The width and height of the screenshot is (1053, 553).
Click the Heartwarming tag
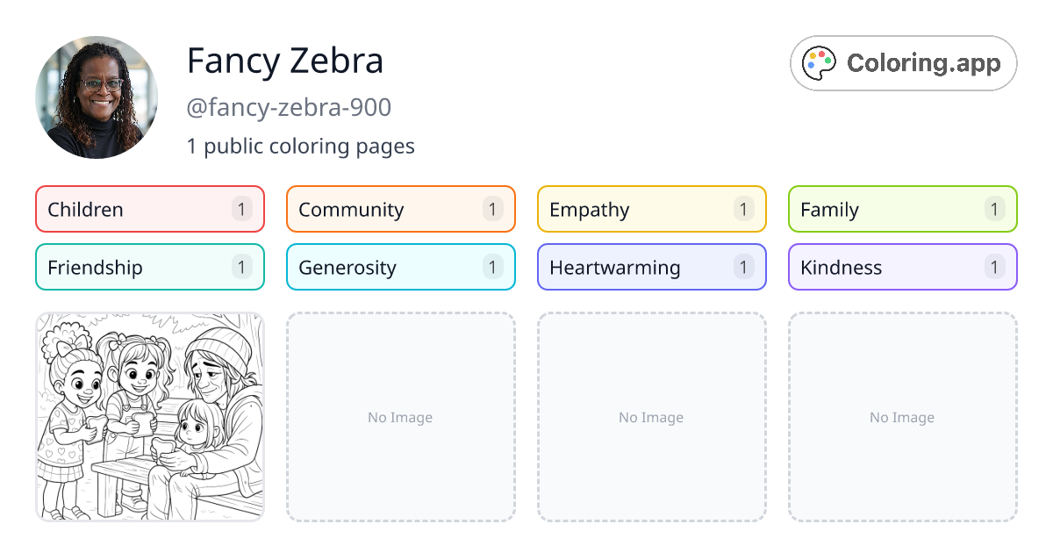(652, 267)
